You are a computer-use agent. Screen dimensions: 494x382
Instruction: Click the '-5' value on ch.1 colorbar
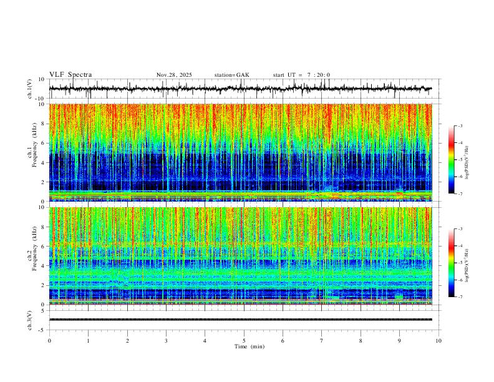click(460, 160)
